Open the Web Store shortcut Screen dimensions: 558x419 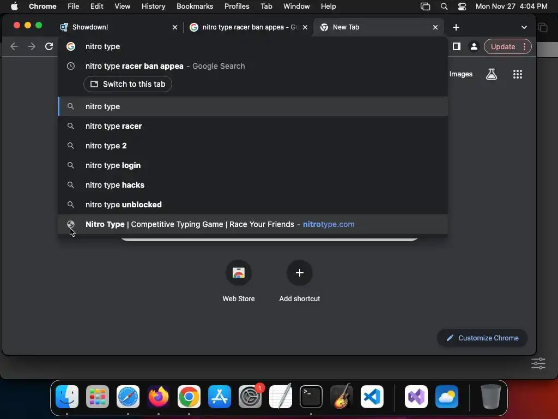(x=239, y=281)
